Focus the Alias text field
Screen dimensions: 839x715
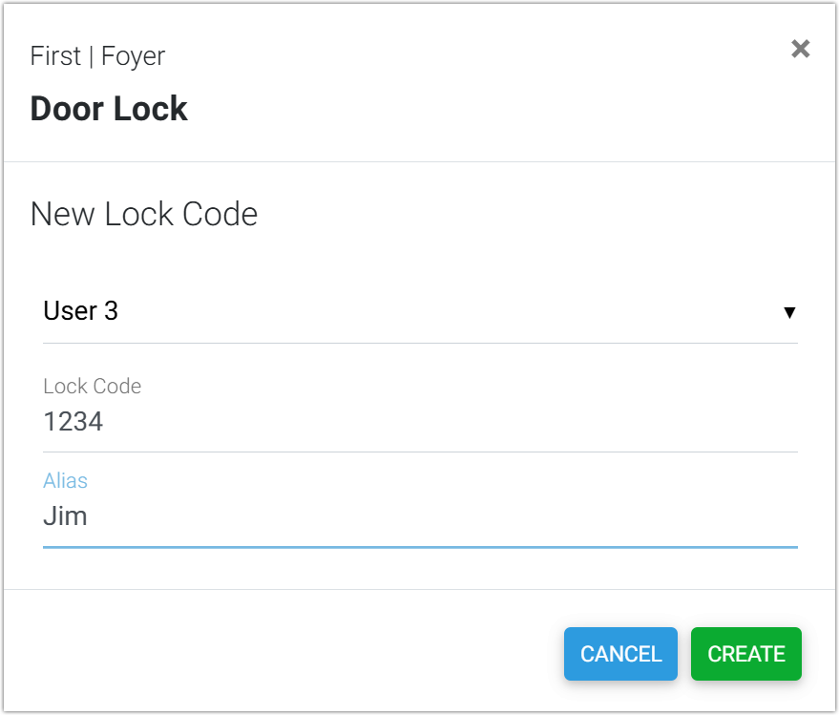coord(420,516)
